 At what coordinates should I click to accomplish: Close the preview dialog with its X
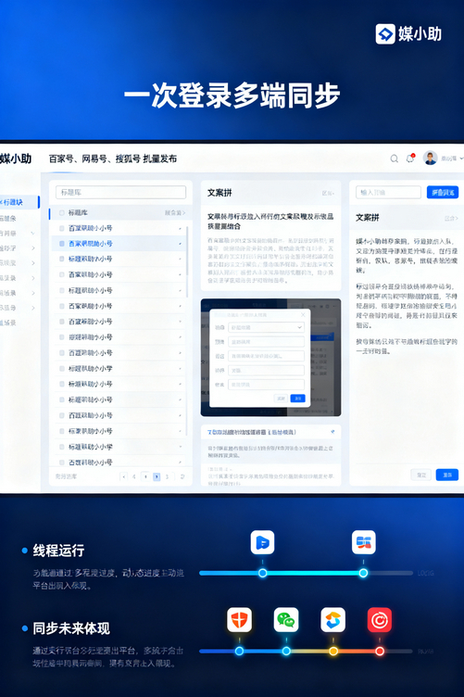pos(303,315)
